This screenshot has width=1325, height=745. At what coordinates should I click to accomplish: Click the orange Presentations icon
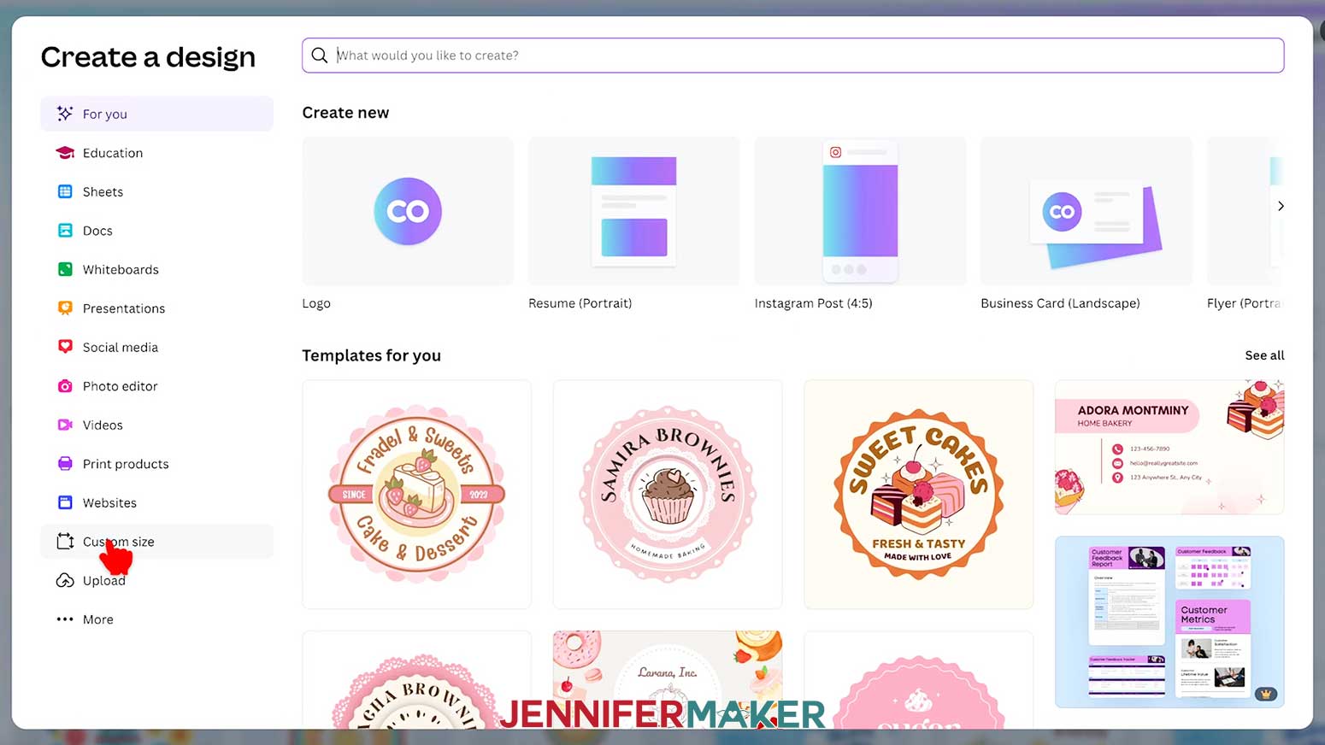[x=65, y=308]
